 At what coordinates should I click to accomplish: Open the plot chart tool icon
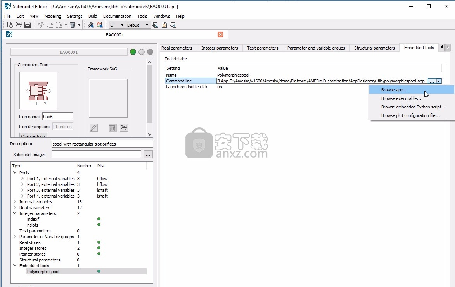[x=100, y=25]
